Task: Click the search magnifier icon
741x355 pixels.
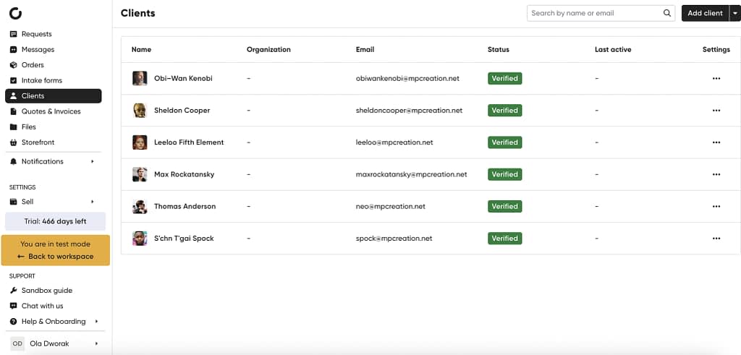Action: click(x=666, y=13)
